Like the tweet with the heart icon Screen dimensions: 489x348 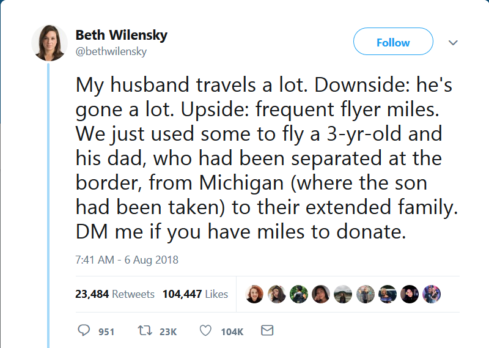206,331
